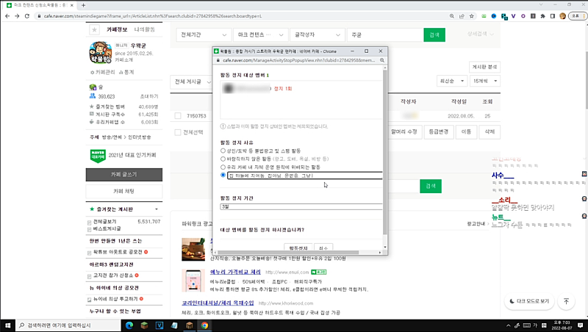588x332 pixels.
Task: Click the Chrome profile avatar icon
Action: [563, 15]
